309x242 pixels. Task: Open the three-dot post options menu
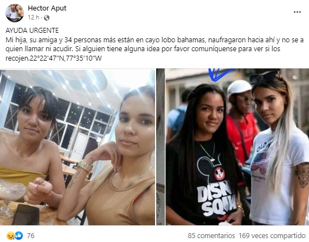click(x=297, y=12)
